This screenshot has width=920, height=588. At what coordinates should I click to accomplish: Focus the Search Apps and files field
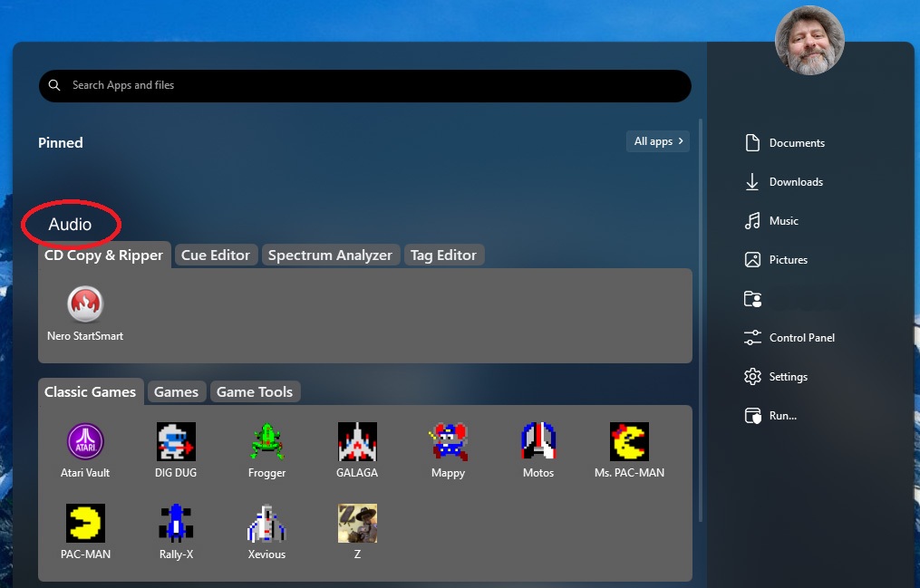click(365, 85)
